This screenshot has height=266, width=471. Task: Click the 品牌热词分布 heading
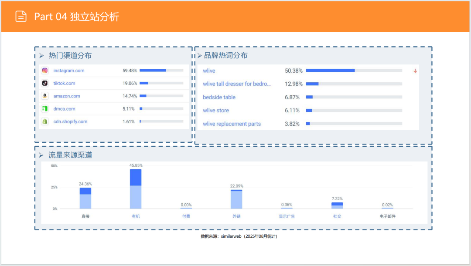tap(226, 55)
